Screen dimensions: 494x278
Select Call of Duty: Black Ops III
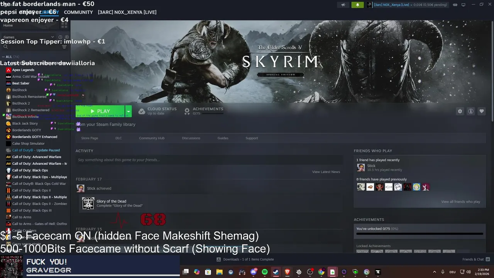coord(32,210)
